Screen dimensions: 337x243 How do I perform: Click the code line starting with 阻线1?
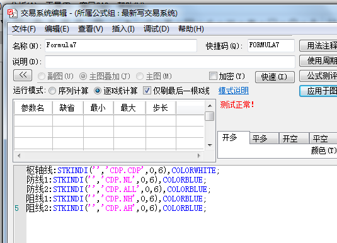(117, 199)
